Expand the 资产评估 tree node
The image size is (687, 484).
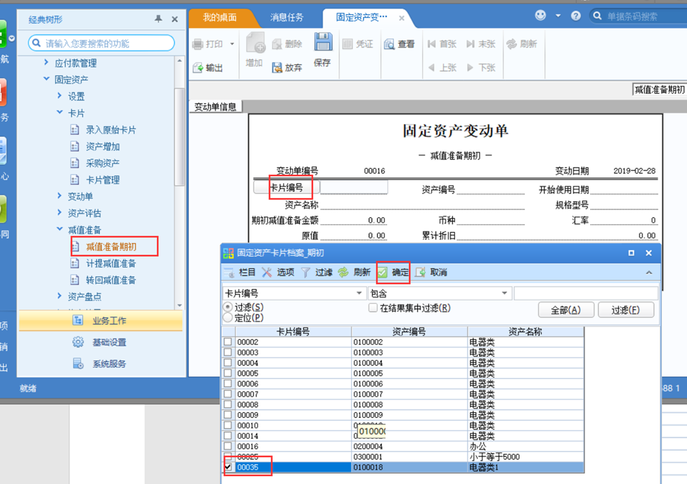pyautogui.click(x=59, y=213)
